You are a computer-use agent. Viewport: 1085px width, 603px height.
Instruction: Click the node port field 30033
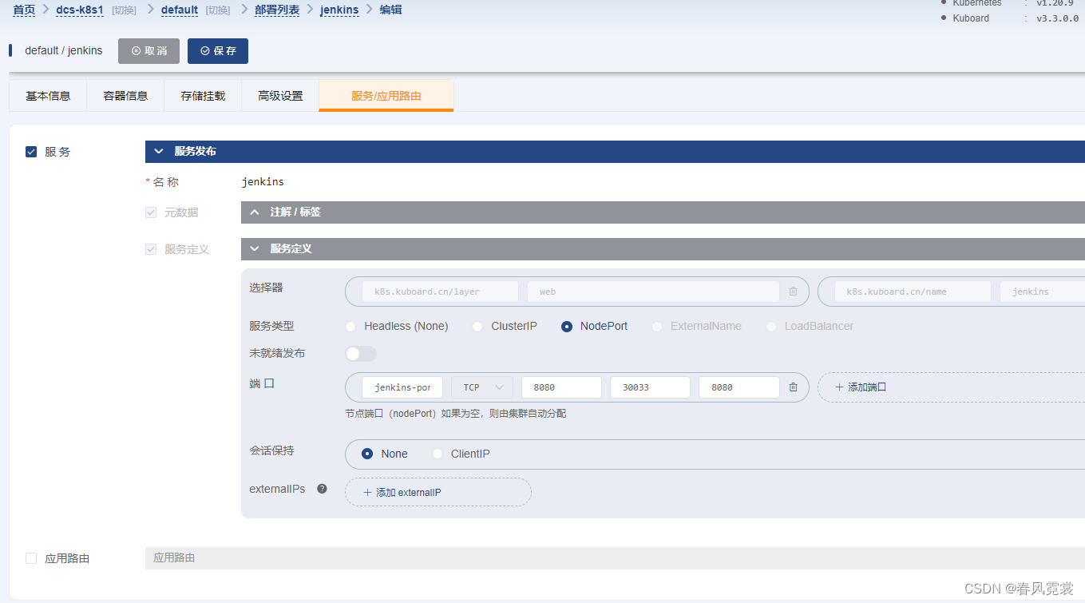(650, 387)
